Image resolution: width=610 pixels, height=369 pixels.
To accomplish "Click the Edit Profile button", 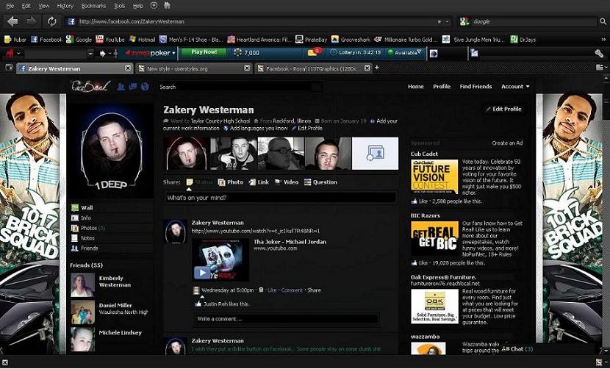I will click(x=503, y=109).
